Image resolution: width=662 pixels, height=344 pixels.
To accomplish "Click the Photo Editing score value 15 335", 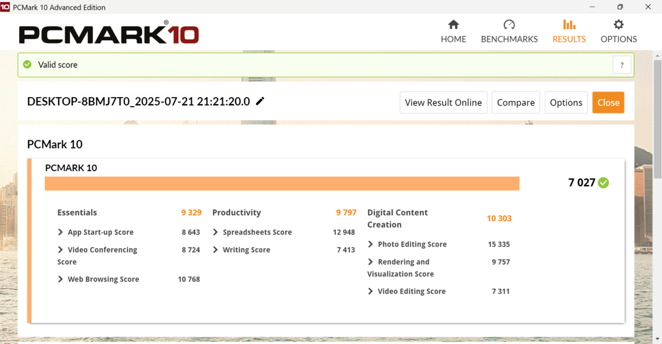I will click(499, 244).
